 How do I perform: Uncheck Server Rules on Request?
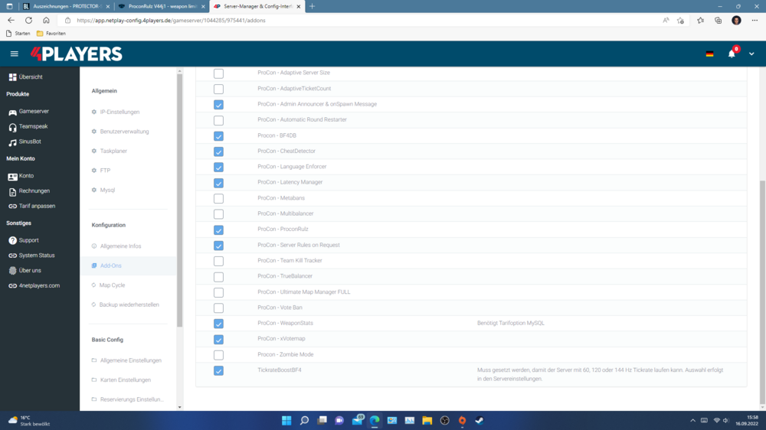pyautogui.click(x=218, y=245)
